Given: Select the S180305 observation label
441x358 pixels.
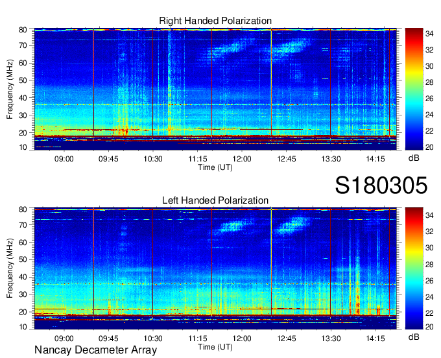Looking at the screenshot, I should coord(381,185).
